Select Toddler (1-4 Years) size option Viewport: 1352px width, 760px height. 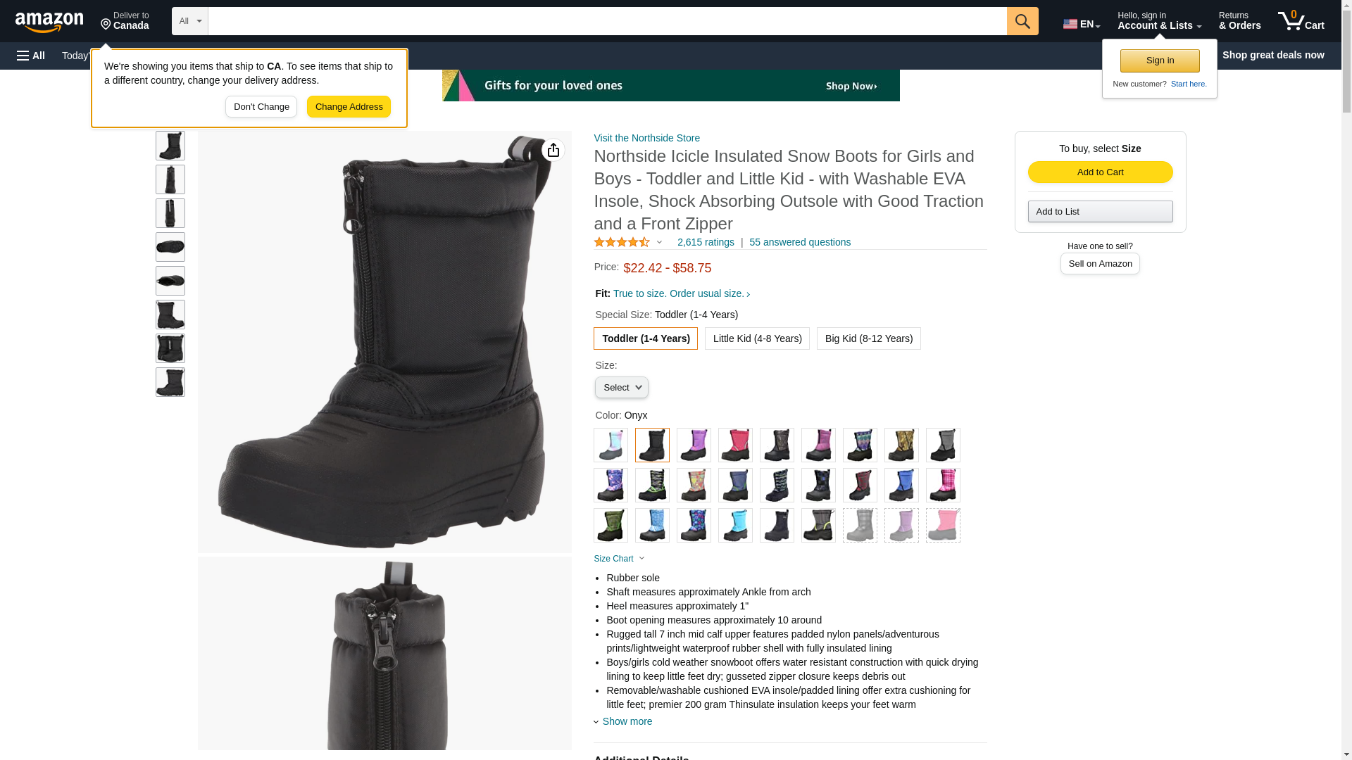pos(646,338)
